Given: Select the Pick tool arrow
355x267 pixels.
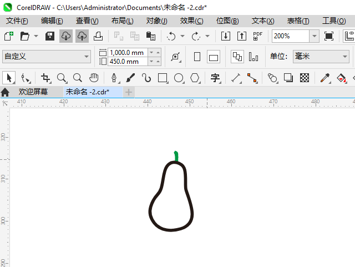Looking at the screenshot, I should (x=9, y=78).
